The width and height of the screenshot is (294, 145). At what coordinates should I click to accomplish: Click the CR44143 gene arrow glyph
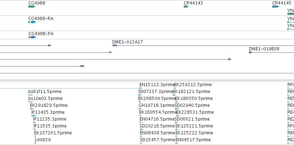pos(186,7)
